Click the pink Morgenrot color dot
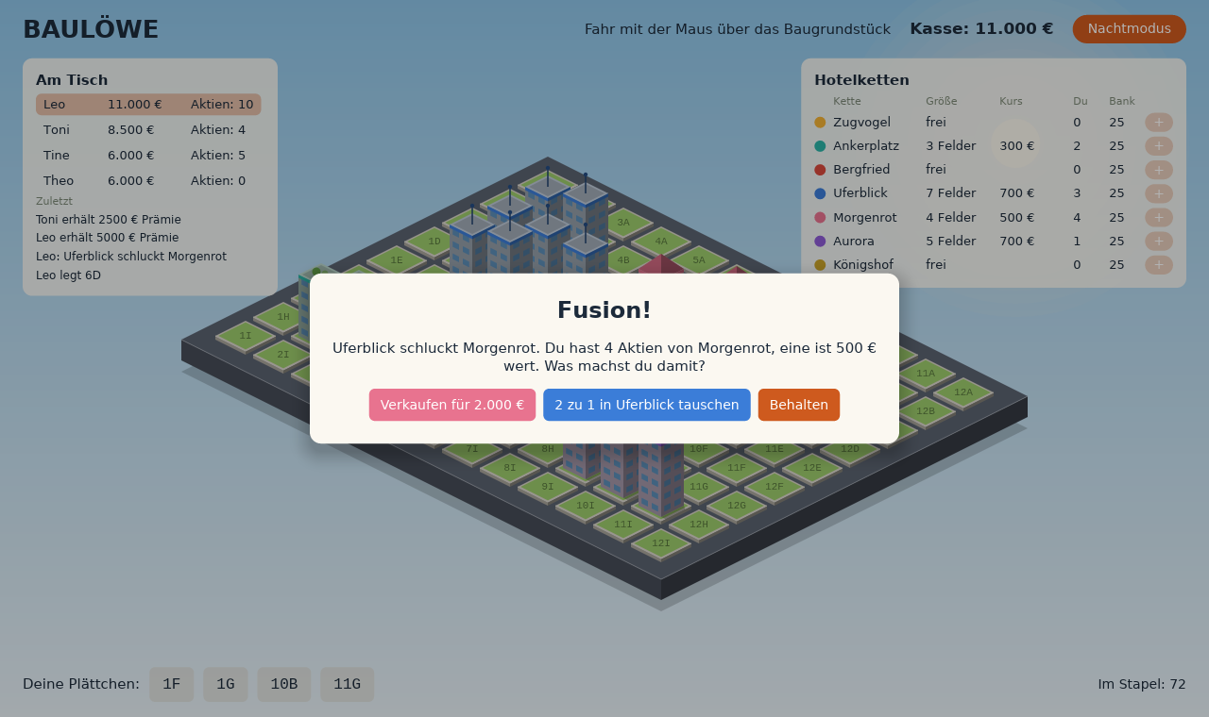This screenshot has height=717, width=1209. (x=820, y=218)
